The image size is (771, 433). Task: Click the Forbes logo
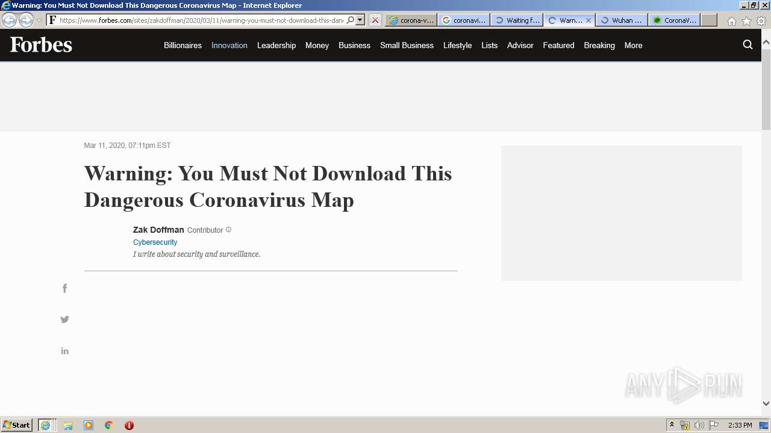[x=41, y=45]
